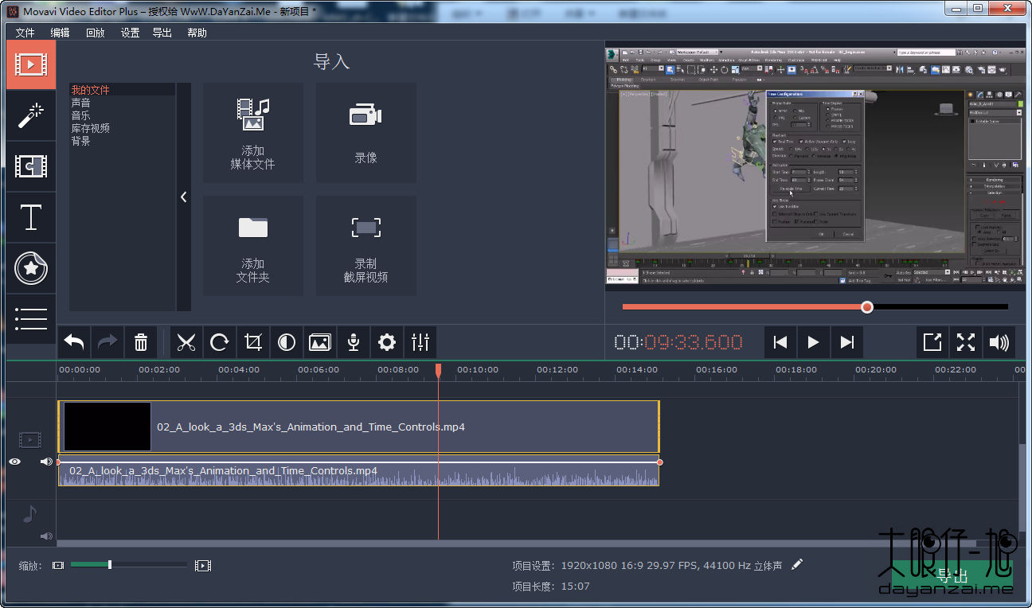The image size is (1032, 608).
Task: Click 添加媒体文件 button
Action: click(x=253, y=133)
